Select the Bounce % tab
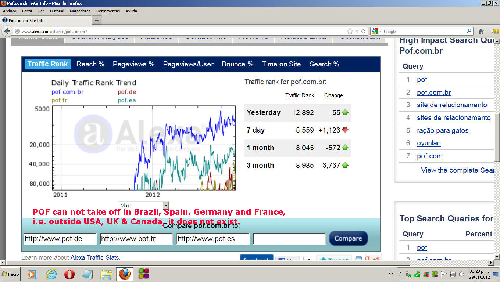 tap(238, 64)
